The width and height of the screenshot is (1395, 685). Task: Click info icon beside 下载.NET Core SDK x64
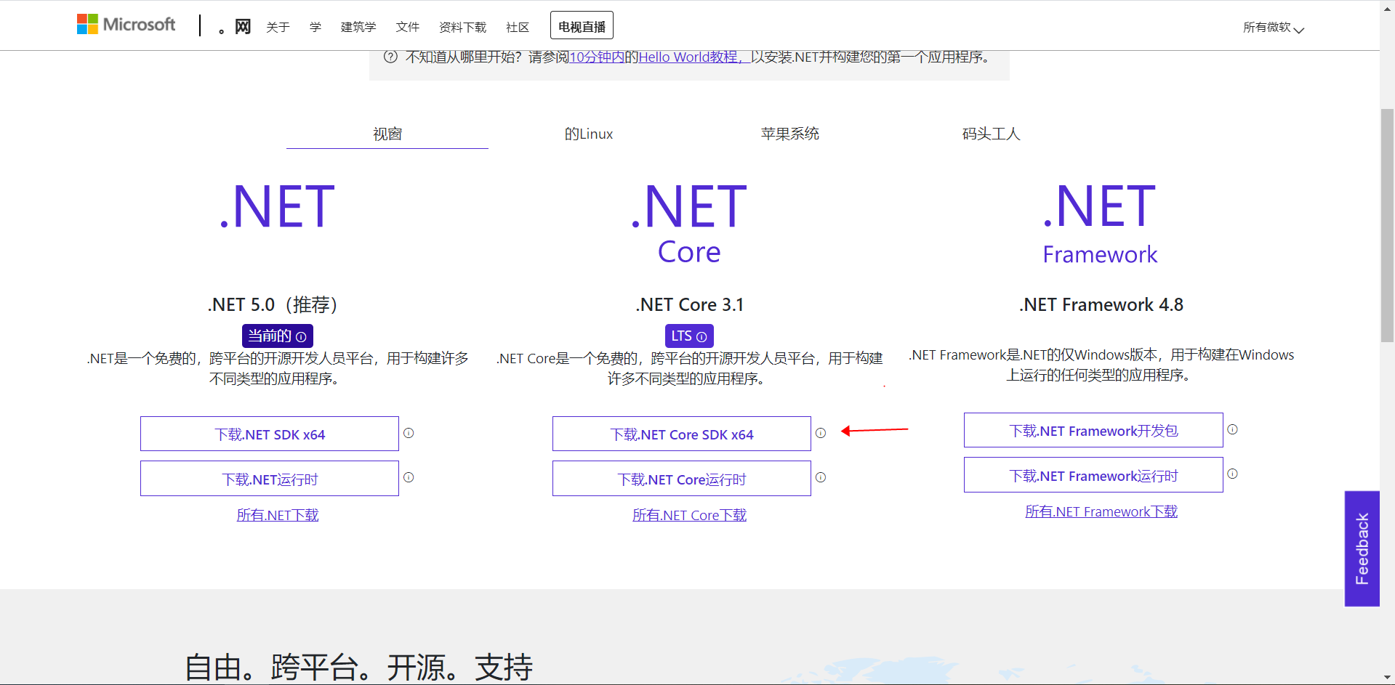click(x=820, y=433)
